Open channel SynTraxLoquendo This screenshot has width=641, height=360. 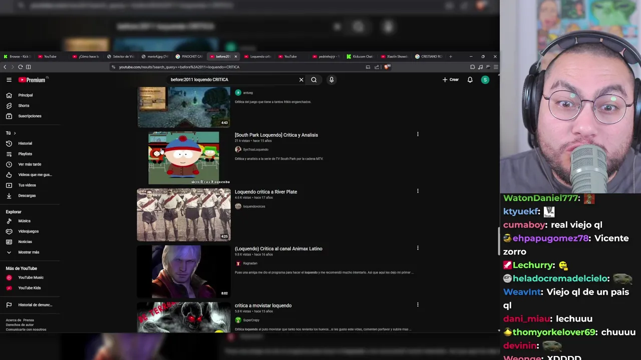pyautogui.click(x=256, y=149)
